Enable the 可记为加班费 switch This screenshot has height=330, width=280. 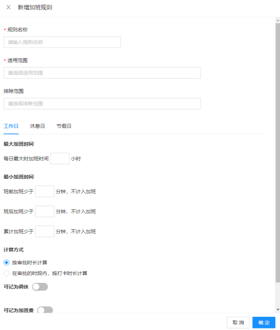point(45,310)
